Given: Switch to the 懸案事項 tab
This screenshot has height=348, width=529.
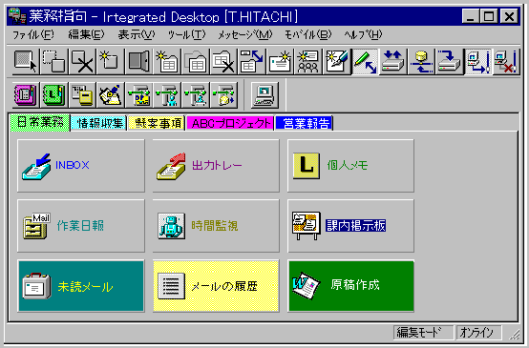Looking at the screenshot, I should [x=157, y=123].
